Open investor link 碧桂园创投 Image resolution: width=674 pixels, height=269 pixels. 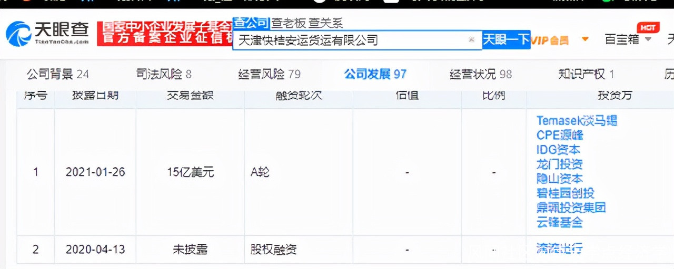click(565, 193)
